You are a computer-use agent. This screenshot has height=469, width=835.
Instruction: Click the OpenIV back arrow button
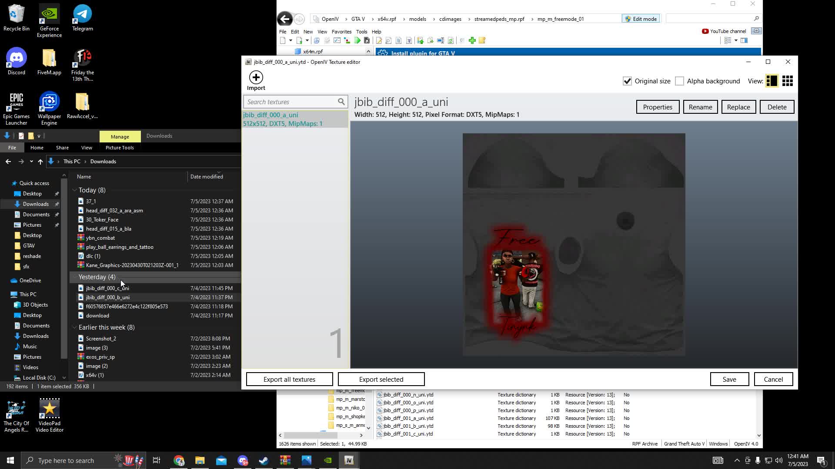click(284, 19)
